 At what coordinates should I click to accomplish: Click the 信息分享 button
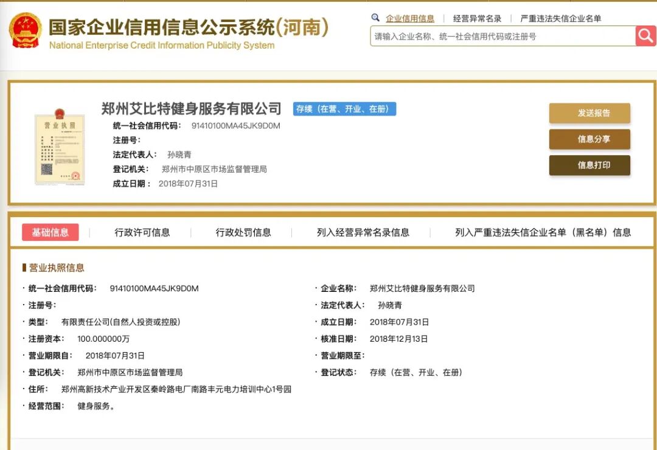tap(589, 139)
